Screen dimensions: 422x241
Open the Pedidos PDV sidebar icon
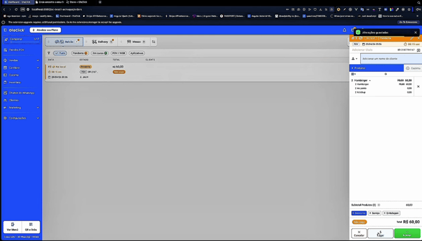click(6, 50)
